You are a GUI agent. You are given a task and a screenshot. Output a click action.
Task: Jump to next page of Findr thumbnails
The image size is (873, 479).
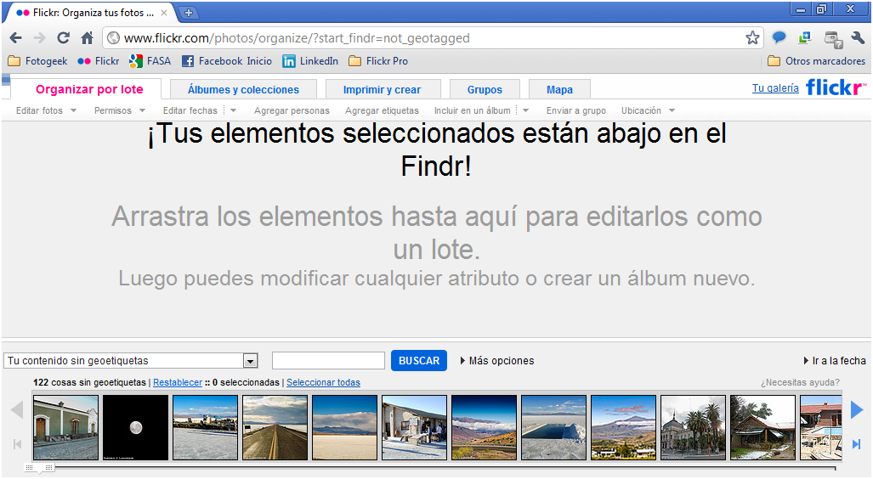[857, 410]
